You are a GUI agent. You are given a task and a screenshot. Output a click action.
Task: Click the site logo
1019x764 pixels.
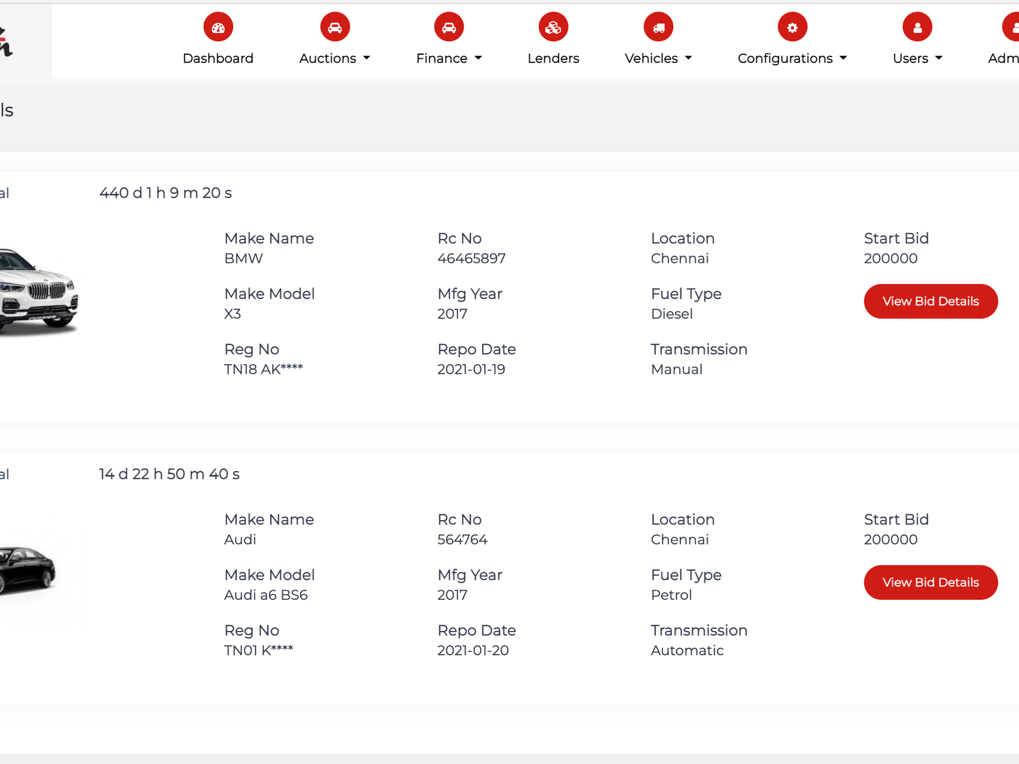(x=6, y=41)
